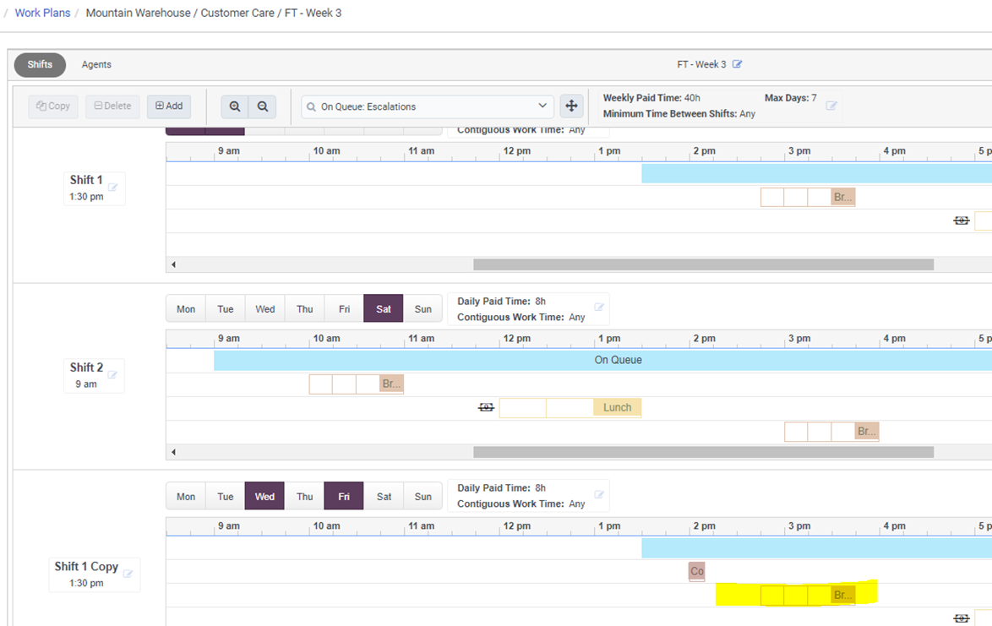The height and width of the screenshot is (626, 992).
Task: Click Max Days: 7 text
Action: tap(790, 98)
